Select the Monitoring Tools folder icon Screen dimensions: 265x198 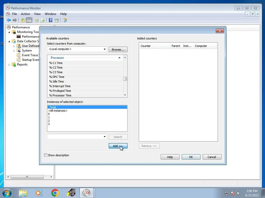14,32
